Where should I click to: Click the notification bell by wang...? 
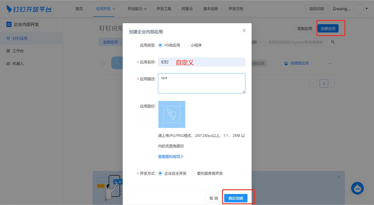[x=335, y=9]
